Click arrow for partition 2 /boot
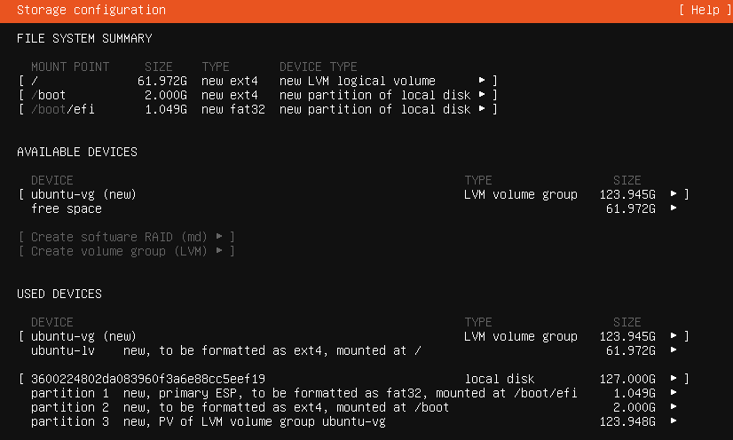 click(674, 407)
